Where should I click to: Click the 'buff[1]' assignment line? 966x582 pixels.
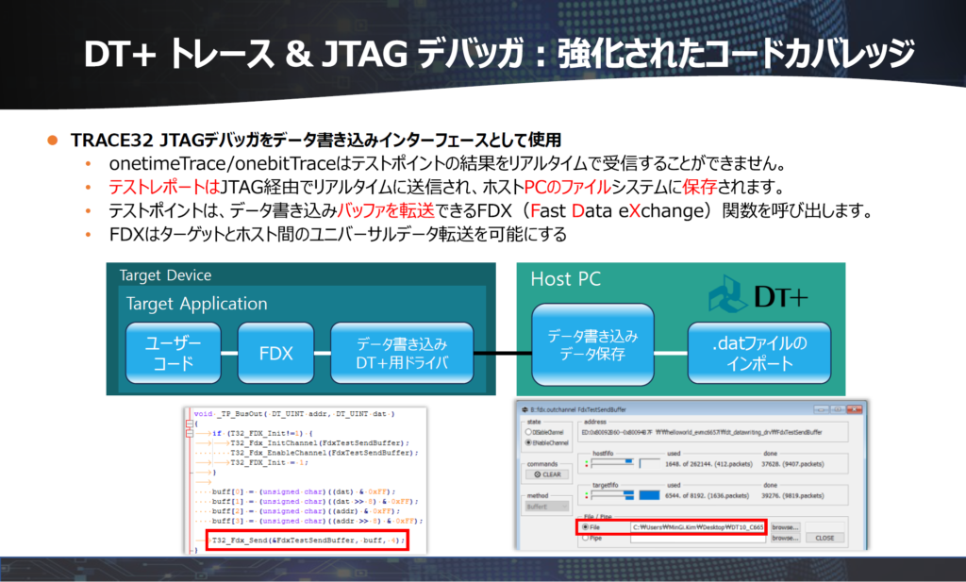pyautogui.click(x=315, y=501)
